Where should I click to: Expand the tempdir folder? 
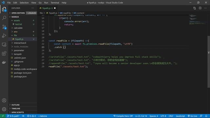18,54
